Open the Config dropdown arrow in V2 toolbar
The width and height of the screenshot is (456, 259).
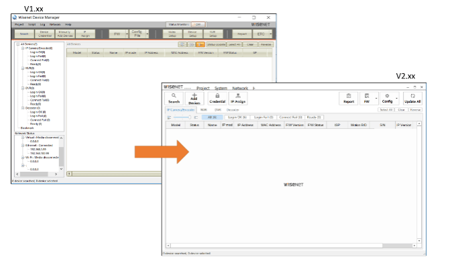click(397, 99)
